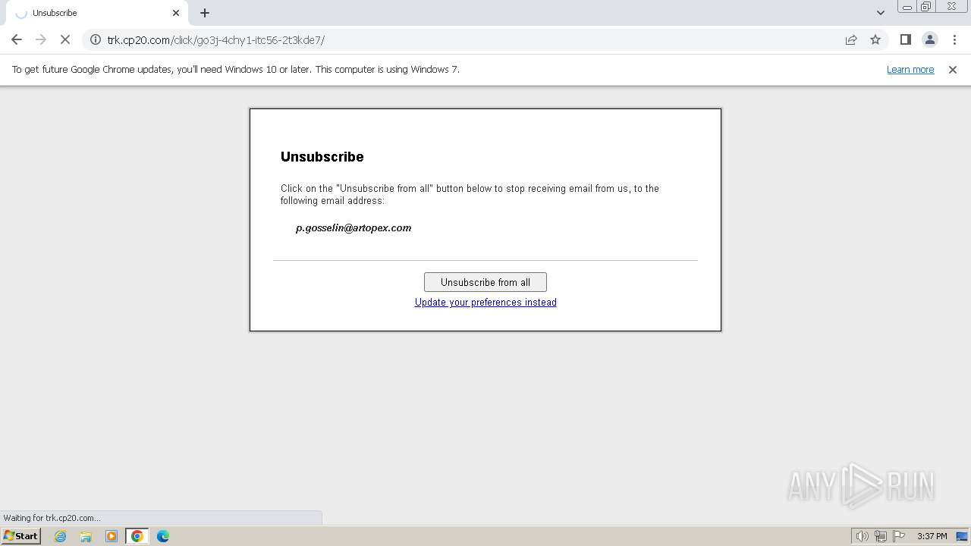Open the Chrome profile avatar
Image resolution: width=971 pixels, height=546 pixels.
tap(929, 39)
